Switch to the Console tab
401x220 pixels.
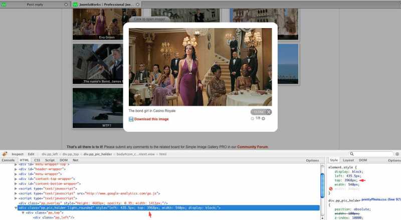click(x=8, y=160)
